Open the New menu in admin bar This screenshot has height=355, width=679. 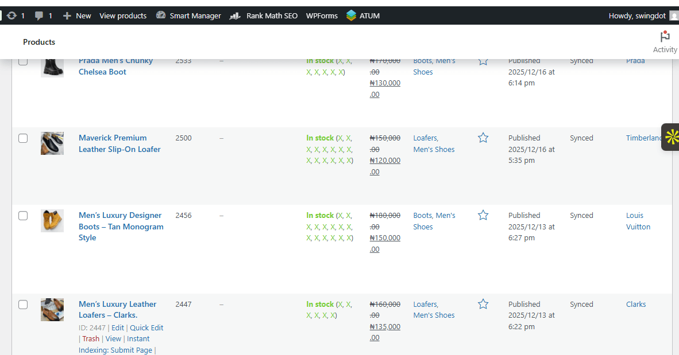coord(77,16)
